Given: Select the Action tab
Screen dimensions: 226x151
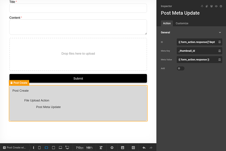Looking at the screenshot, I should tap(167, 23).
